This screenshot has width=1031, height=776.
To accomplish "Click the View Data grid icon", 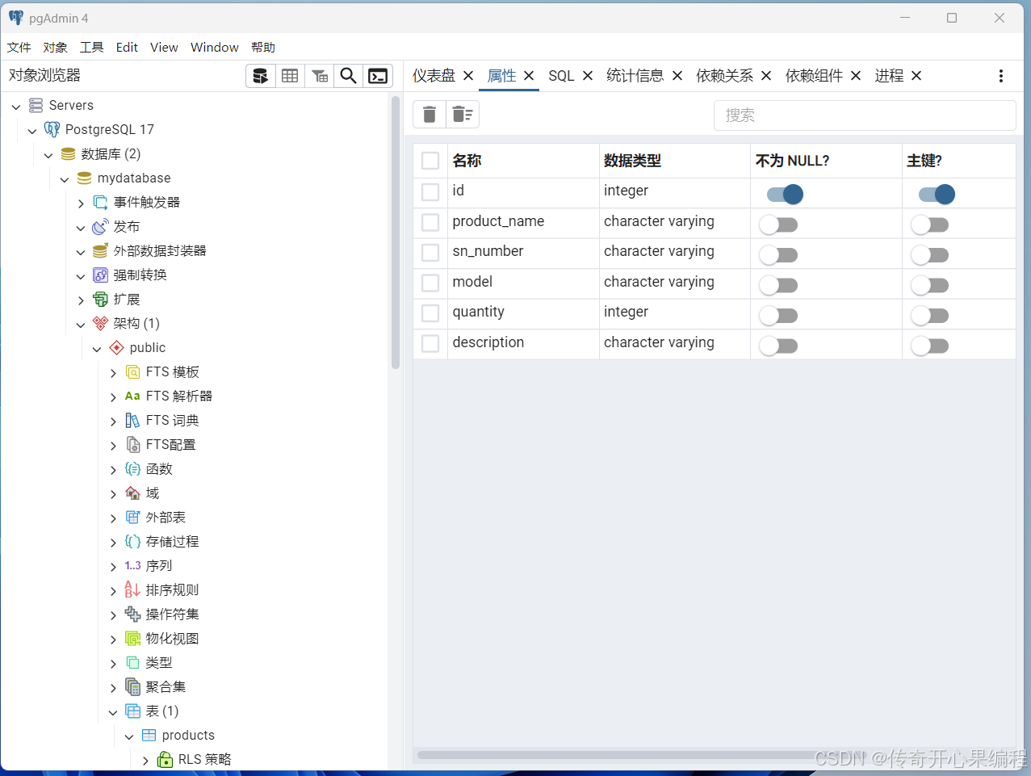I will [x=290, y=76].
